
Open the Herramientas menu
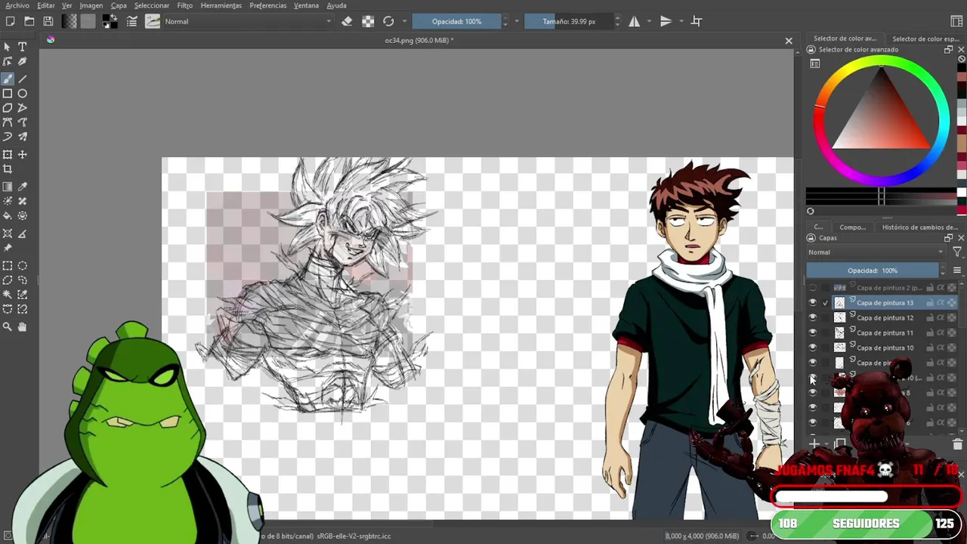click(221, 5)
